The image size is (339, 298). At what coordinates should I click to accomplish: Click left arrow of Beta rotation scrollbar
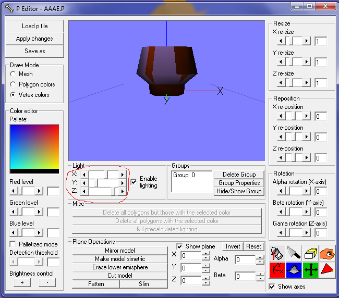pyautogui.click(x=281, y=212)
